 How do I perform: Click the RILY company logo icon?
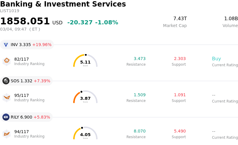[6, 117]
